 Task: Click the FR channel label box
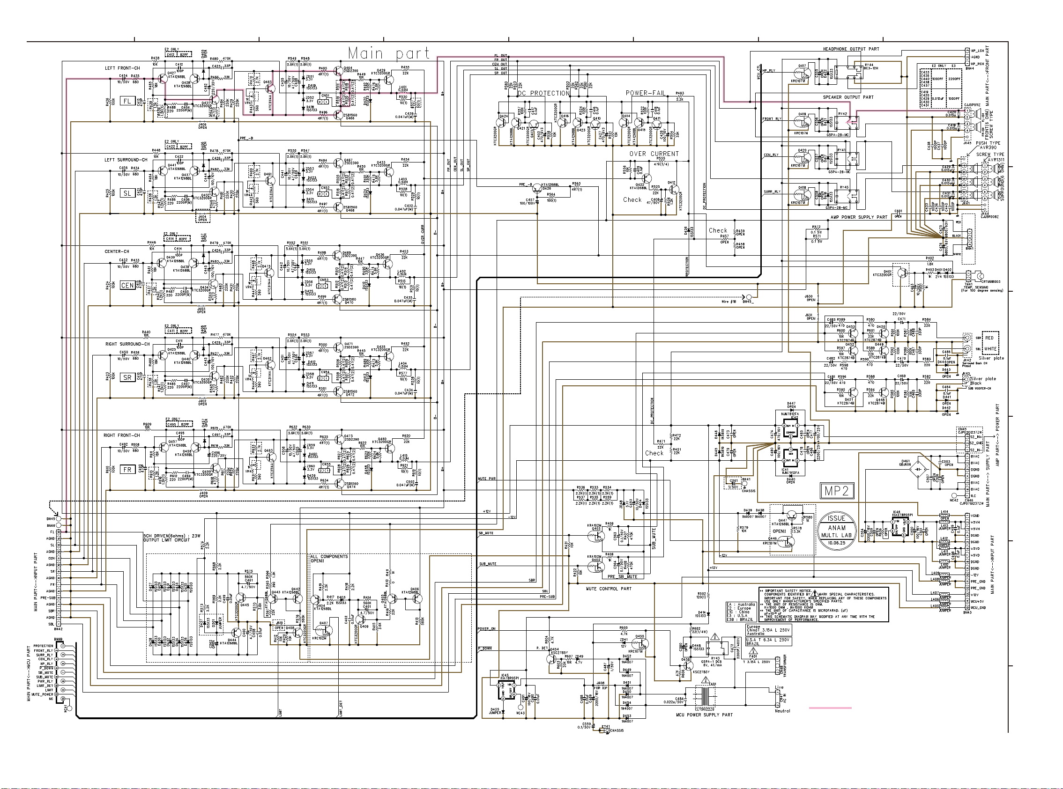point(127,470)
